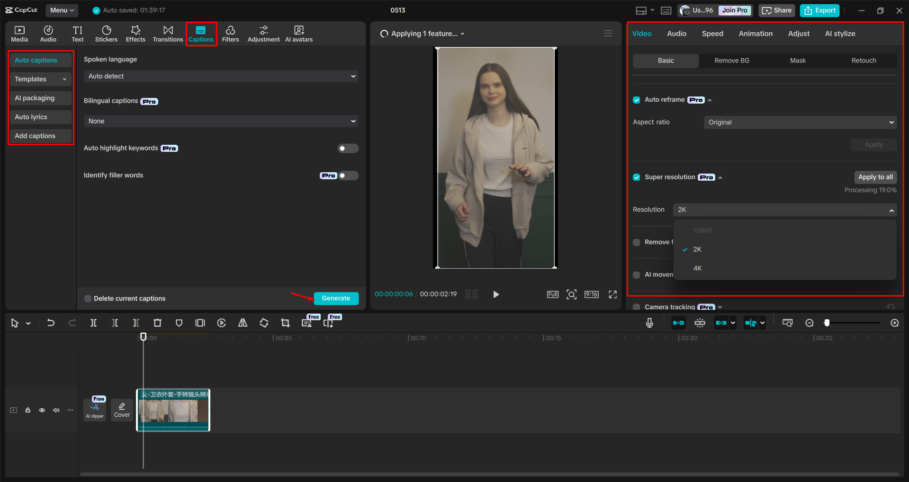
Task: Open the Media panel
Action: [x=19, y=33]
